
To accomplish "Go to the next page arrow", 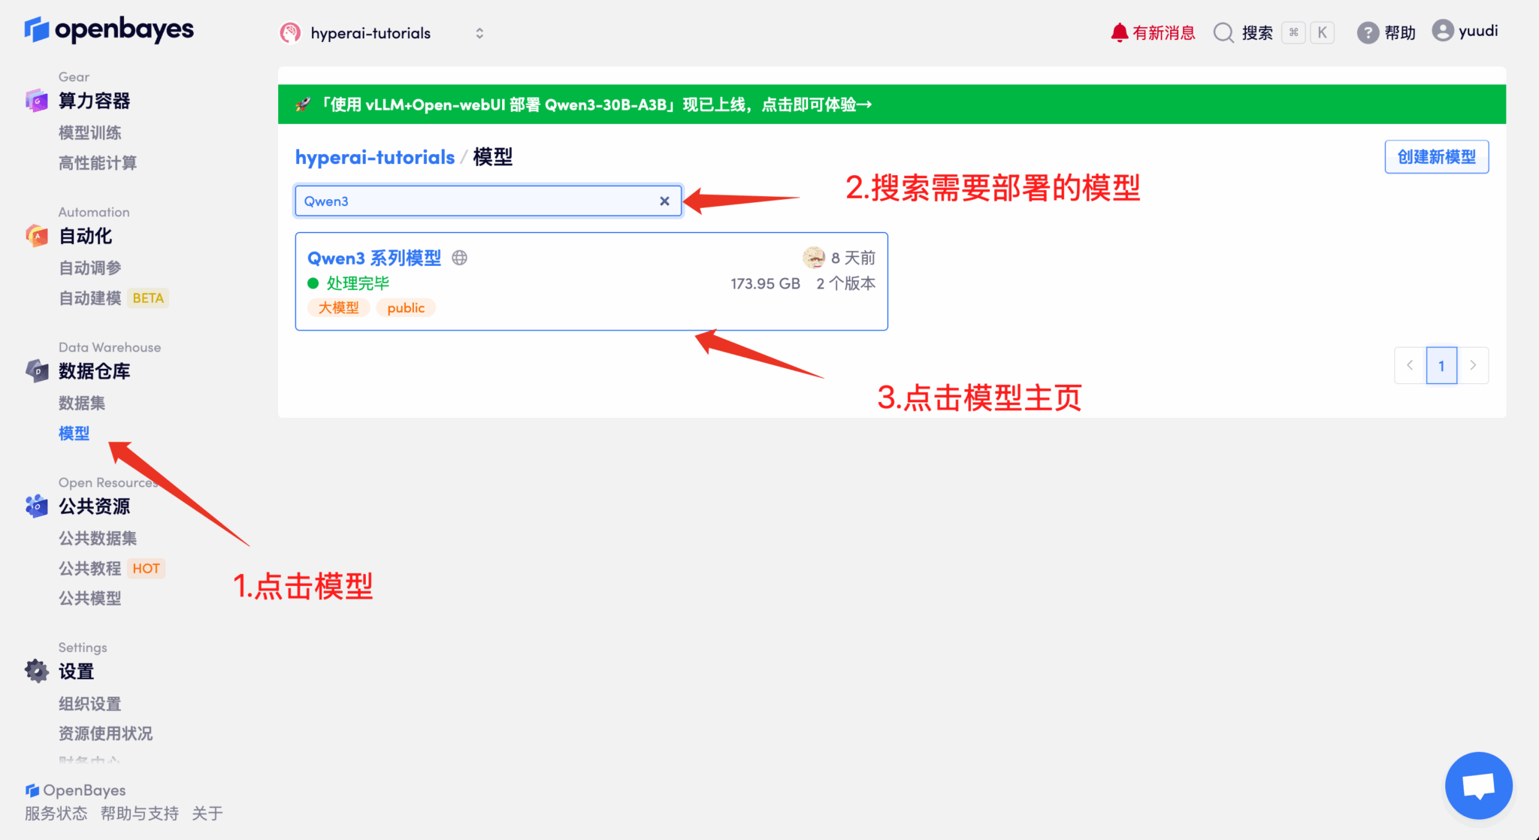I will 1473,365.
